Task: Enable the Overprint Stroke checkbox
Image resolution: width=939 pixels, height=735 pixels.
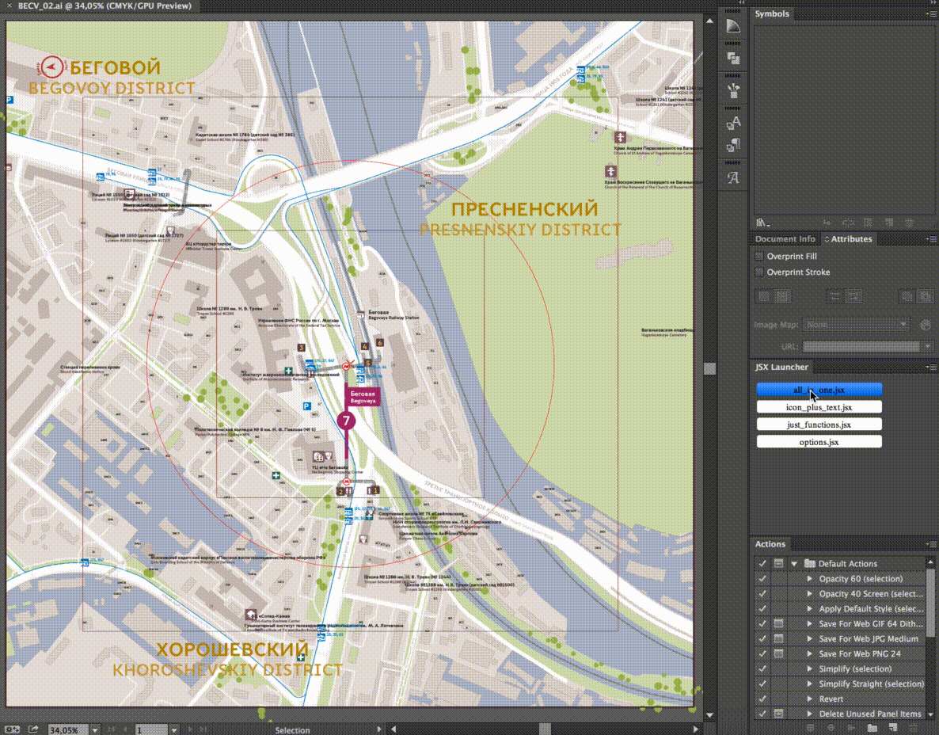Action: coord(759,272)
